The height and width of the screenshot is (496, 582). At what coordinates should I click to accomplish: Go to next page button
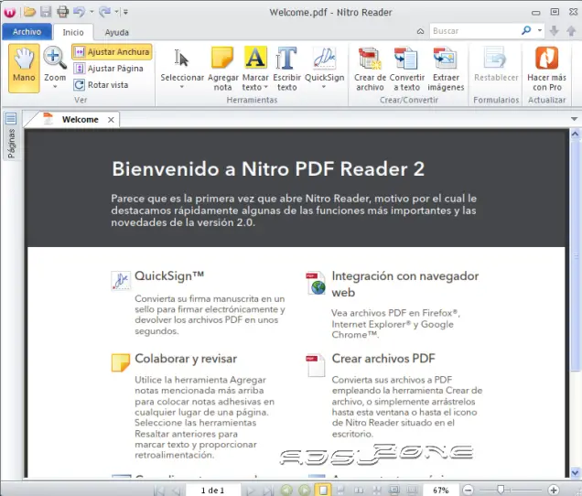[x=250, y=491]
